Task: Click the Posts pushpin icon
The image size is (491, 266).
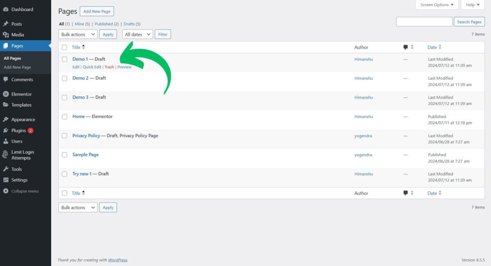Action: point(6,24)
